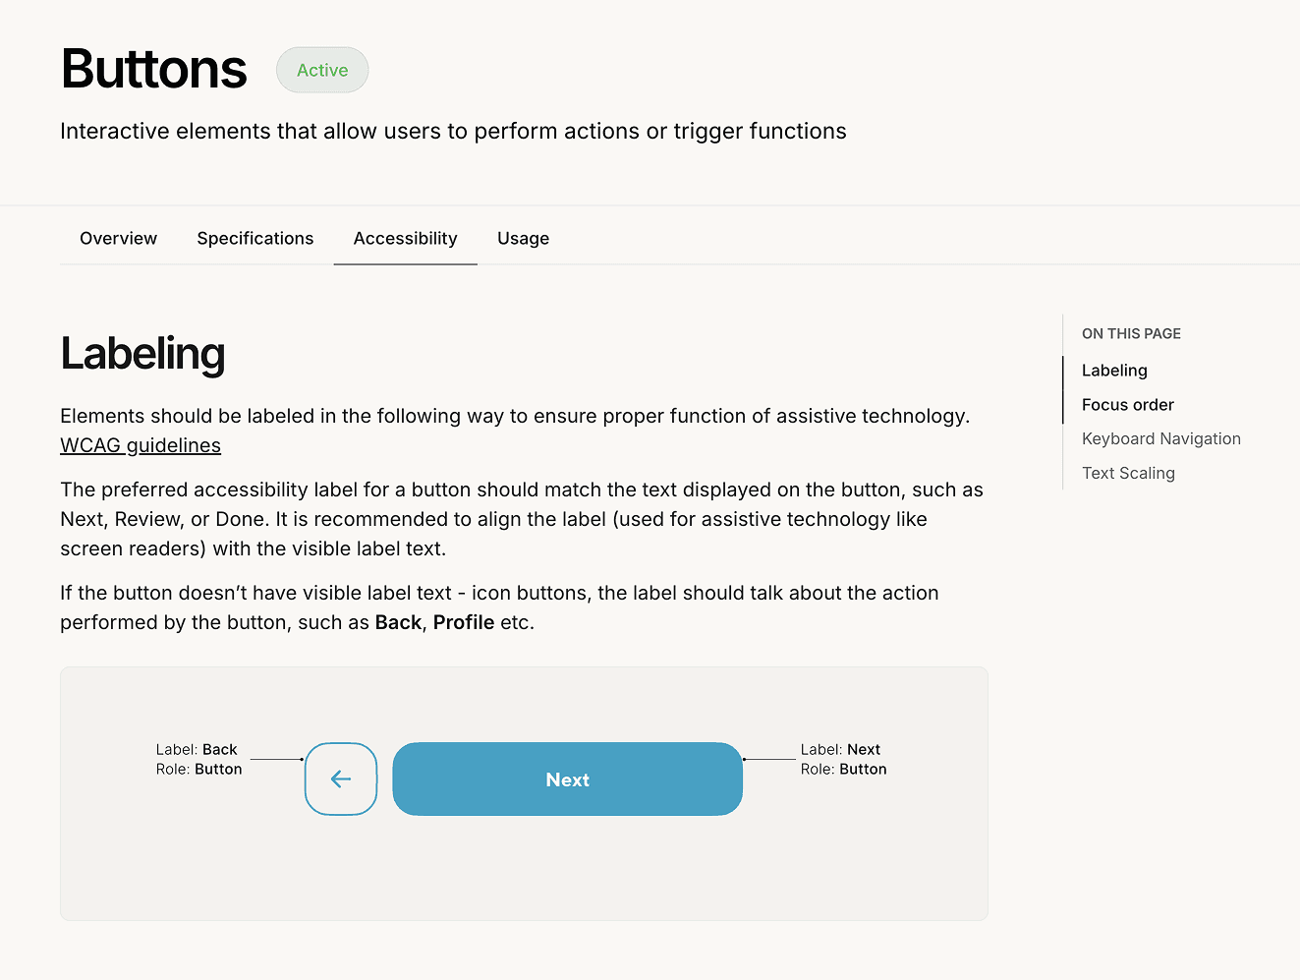Screen dimensions: 1300x980
Task: Click the Buttons page title
Action: coord(153,69)
